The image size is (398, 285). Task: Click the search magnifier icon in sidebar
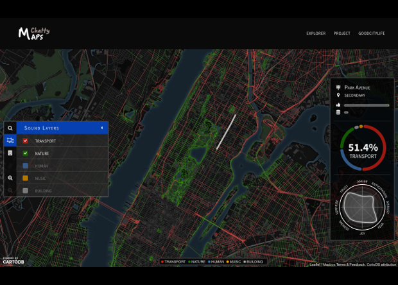[10, 128]
